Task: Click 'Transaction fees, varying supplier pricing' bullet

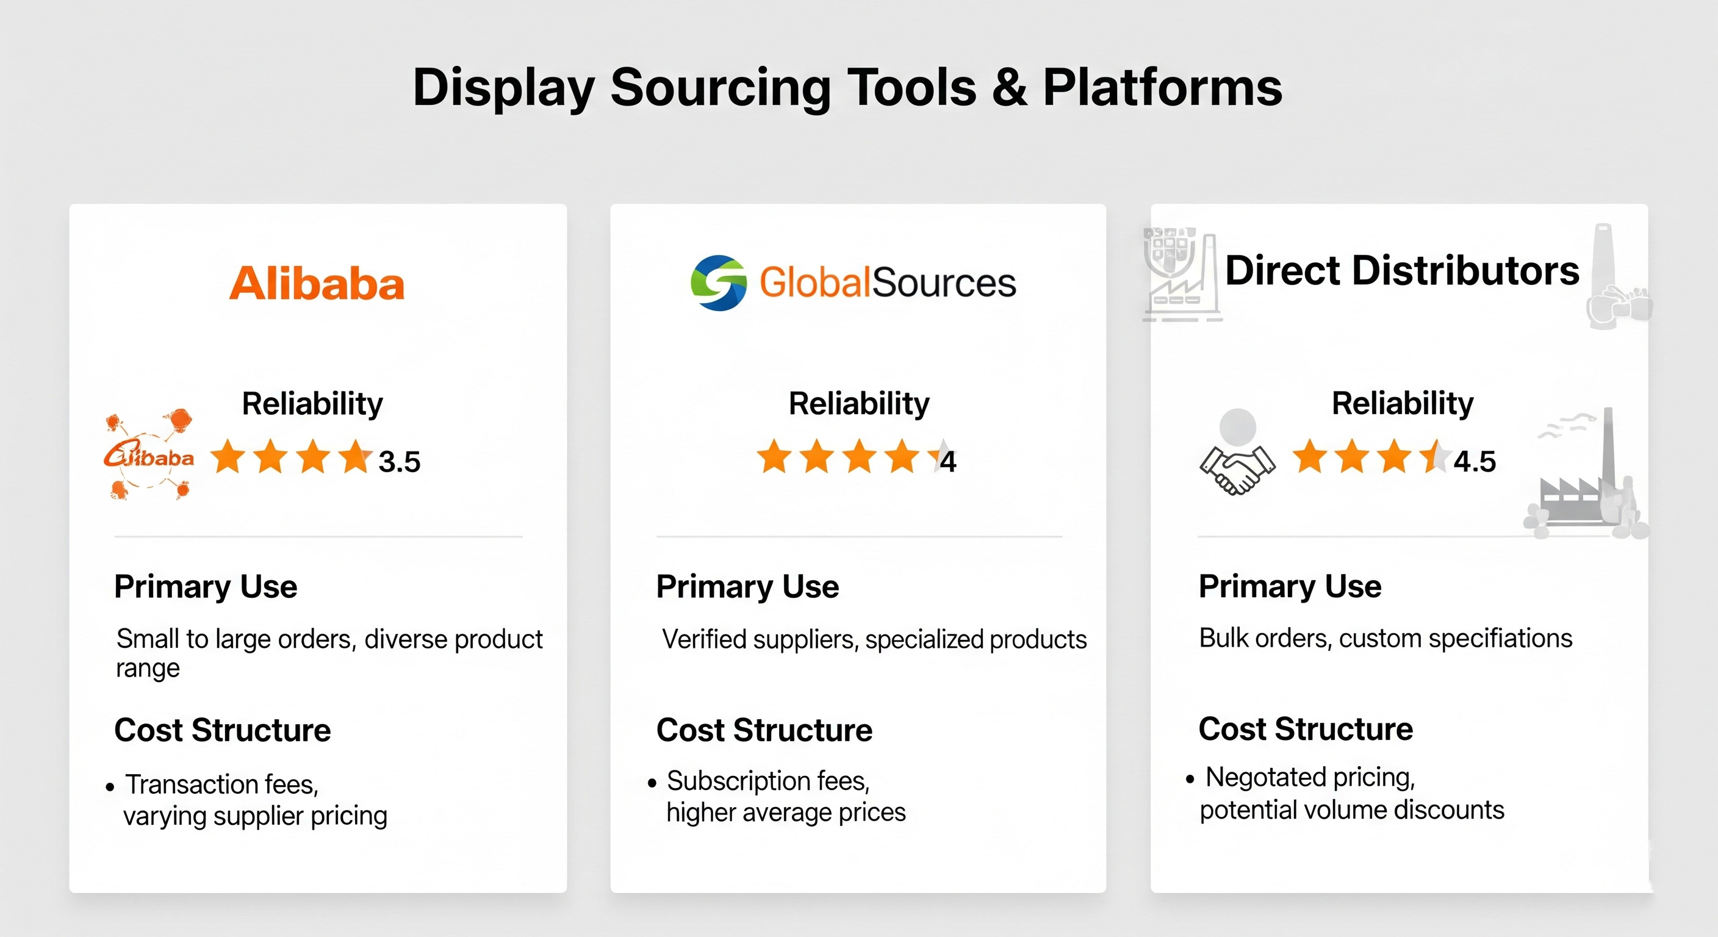Action: tap(246, 800)
